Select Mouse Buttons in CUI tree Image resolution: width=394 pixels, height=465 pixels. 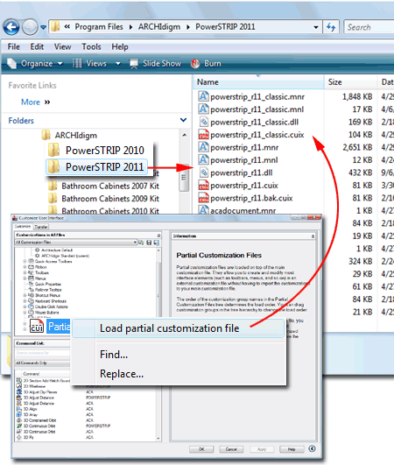coord(44,313)
